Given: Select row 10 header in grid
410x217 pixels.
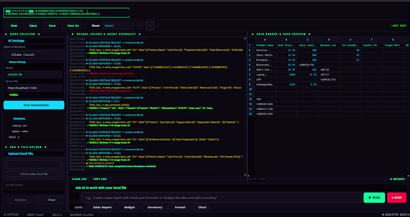Looking at the screenshot, I should tap(250, 89).
